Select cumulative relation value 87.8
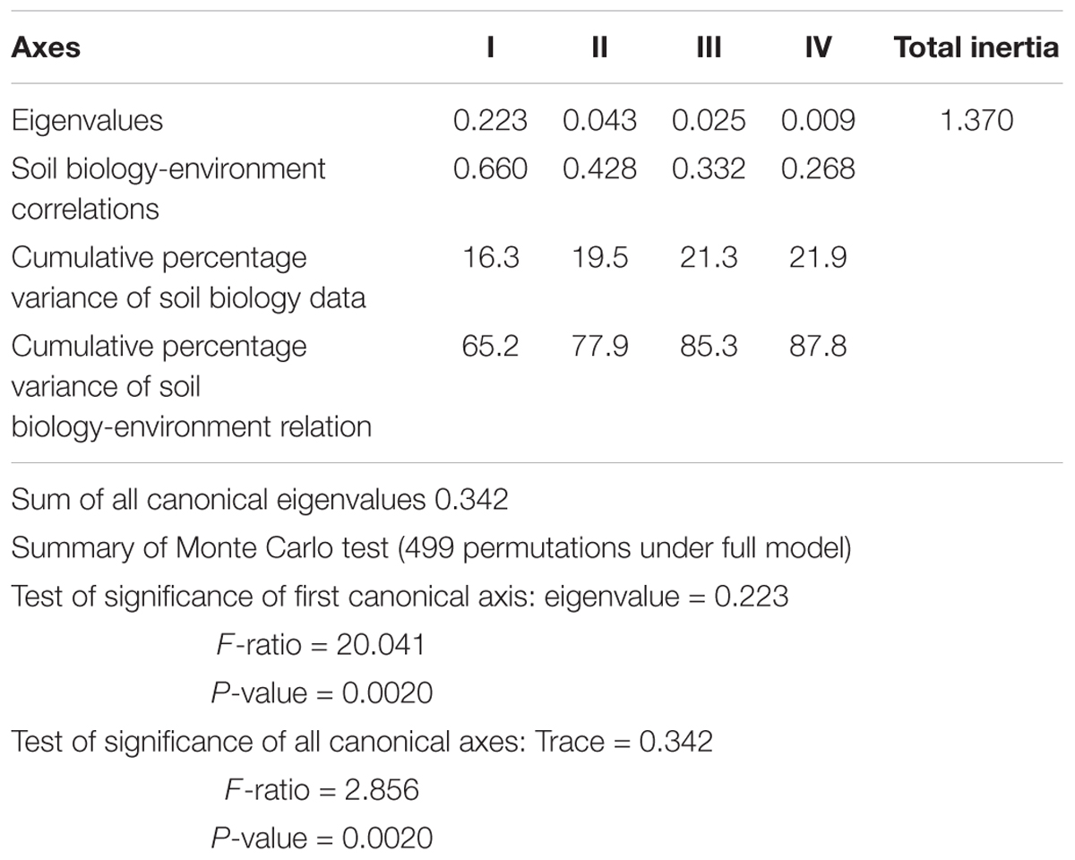 (817, 346)
